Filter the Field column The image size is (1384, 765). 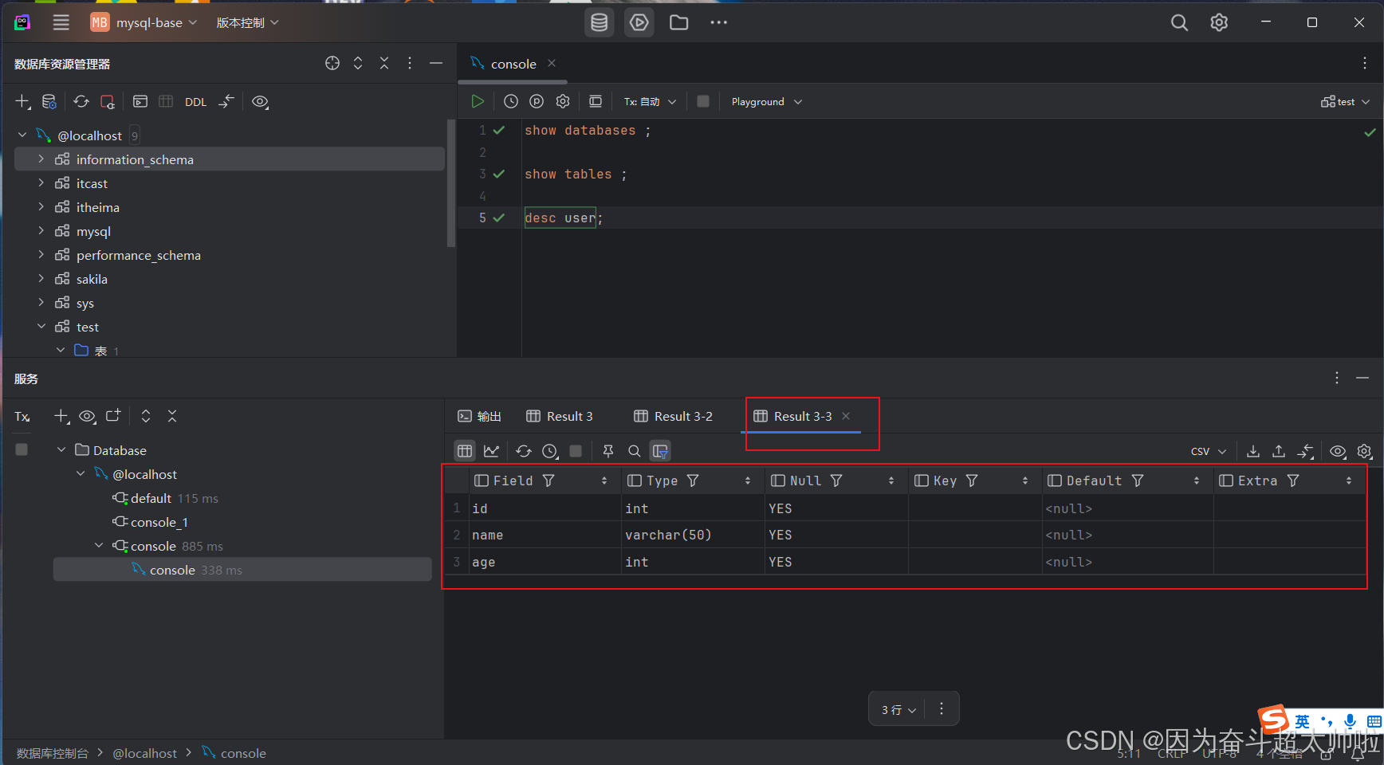(x=548, y=481)
